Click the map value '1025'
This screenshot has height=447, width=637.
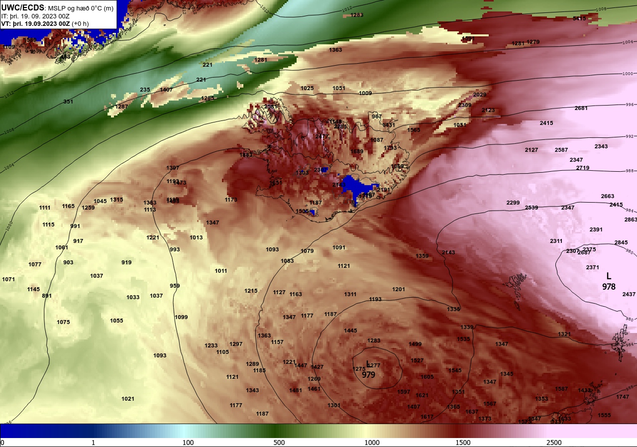307,88
